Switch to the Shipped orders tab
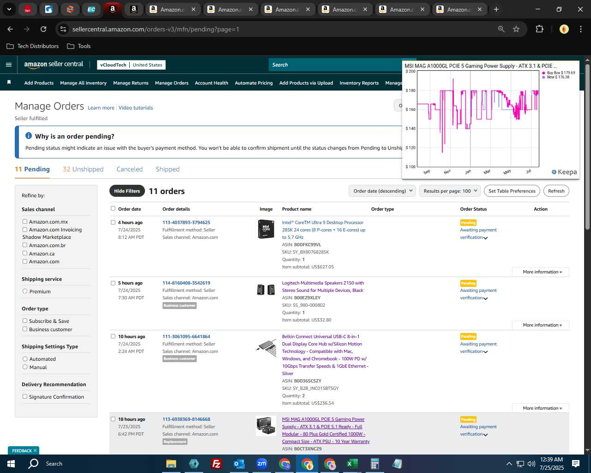591x473 pixels. (x=168, y=169)
